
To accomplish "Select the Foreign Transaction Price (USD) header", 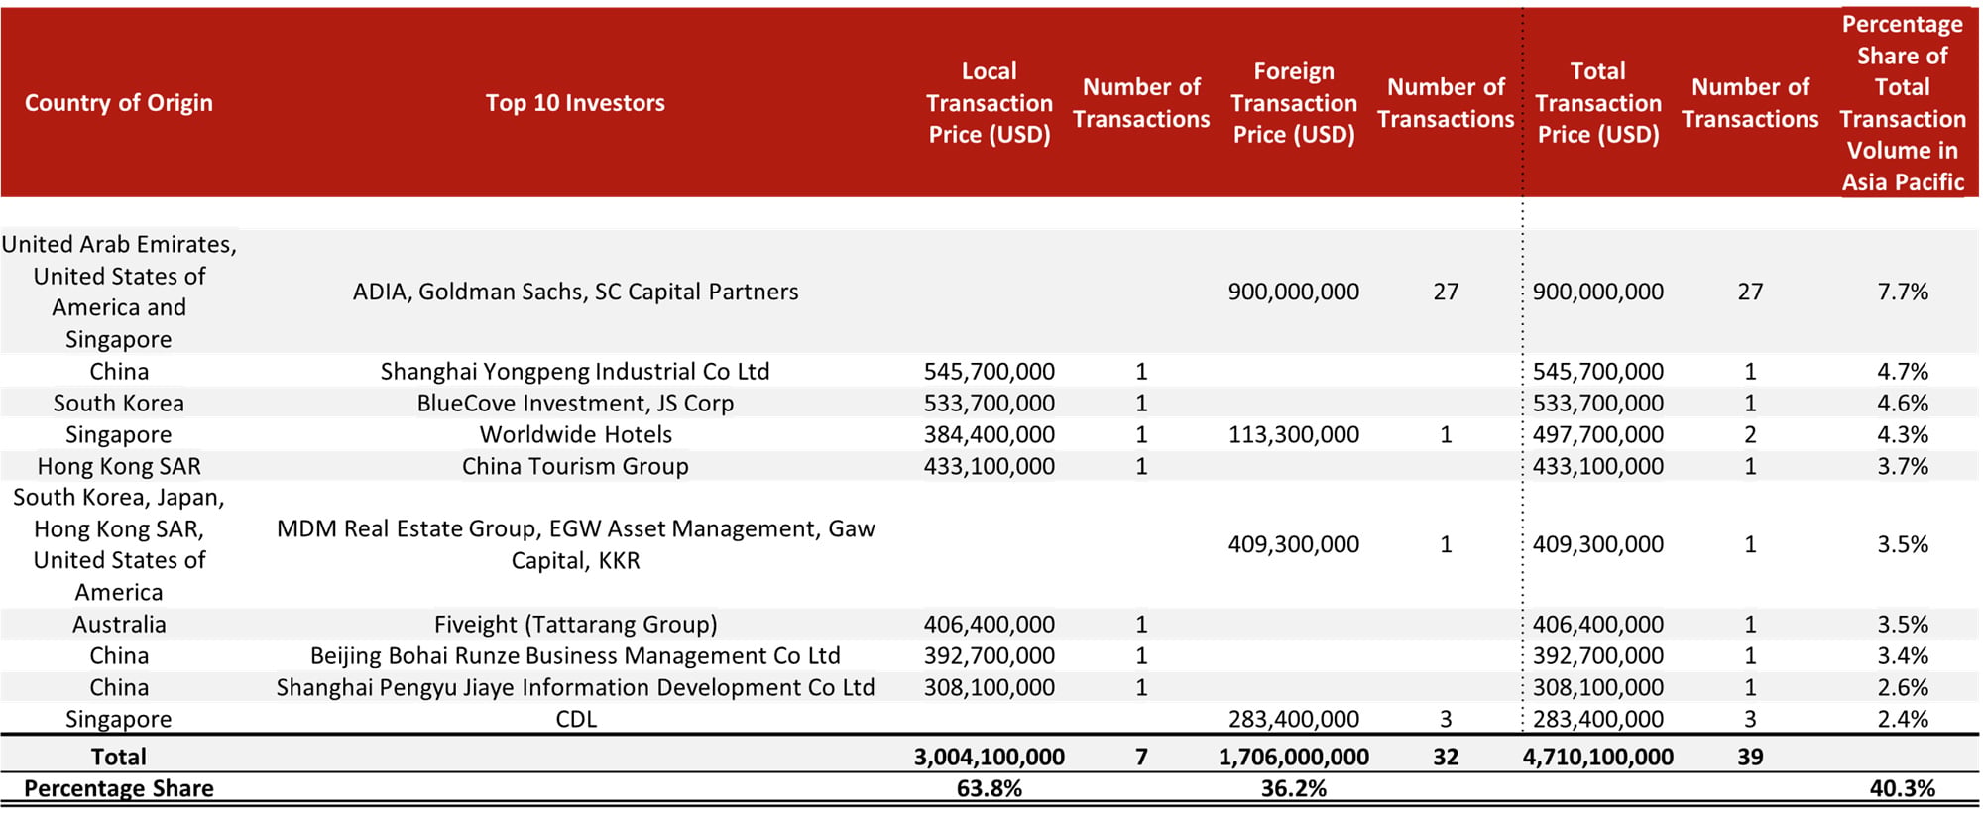I will click(x=1293, y=103).
